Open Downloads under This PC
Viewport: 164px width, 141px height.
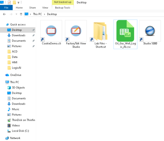18,104
